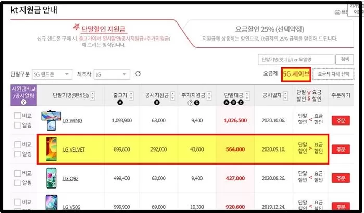Viewport: 364px width, 213px height.
Task: Click 요금제 다시 선택 button
Action: (333, 74)
